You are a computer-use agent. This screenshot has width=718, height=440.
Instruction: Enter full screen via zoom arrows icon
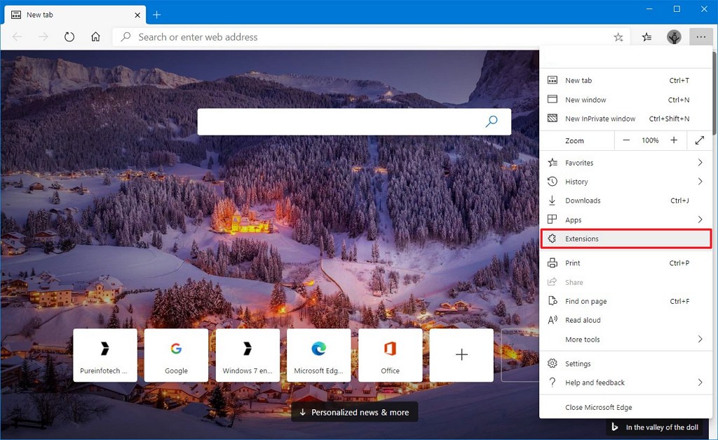click(700, 140)
